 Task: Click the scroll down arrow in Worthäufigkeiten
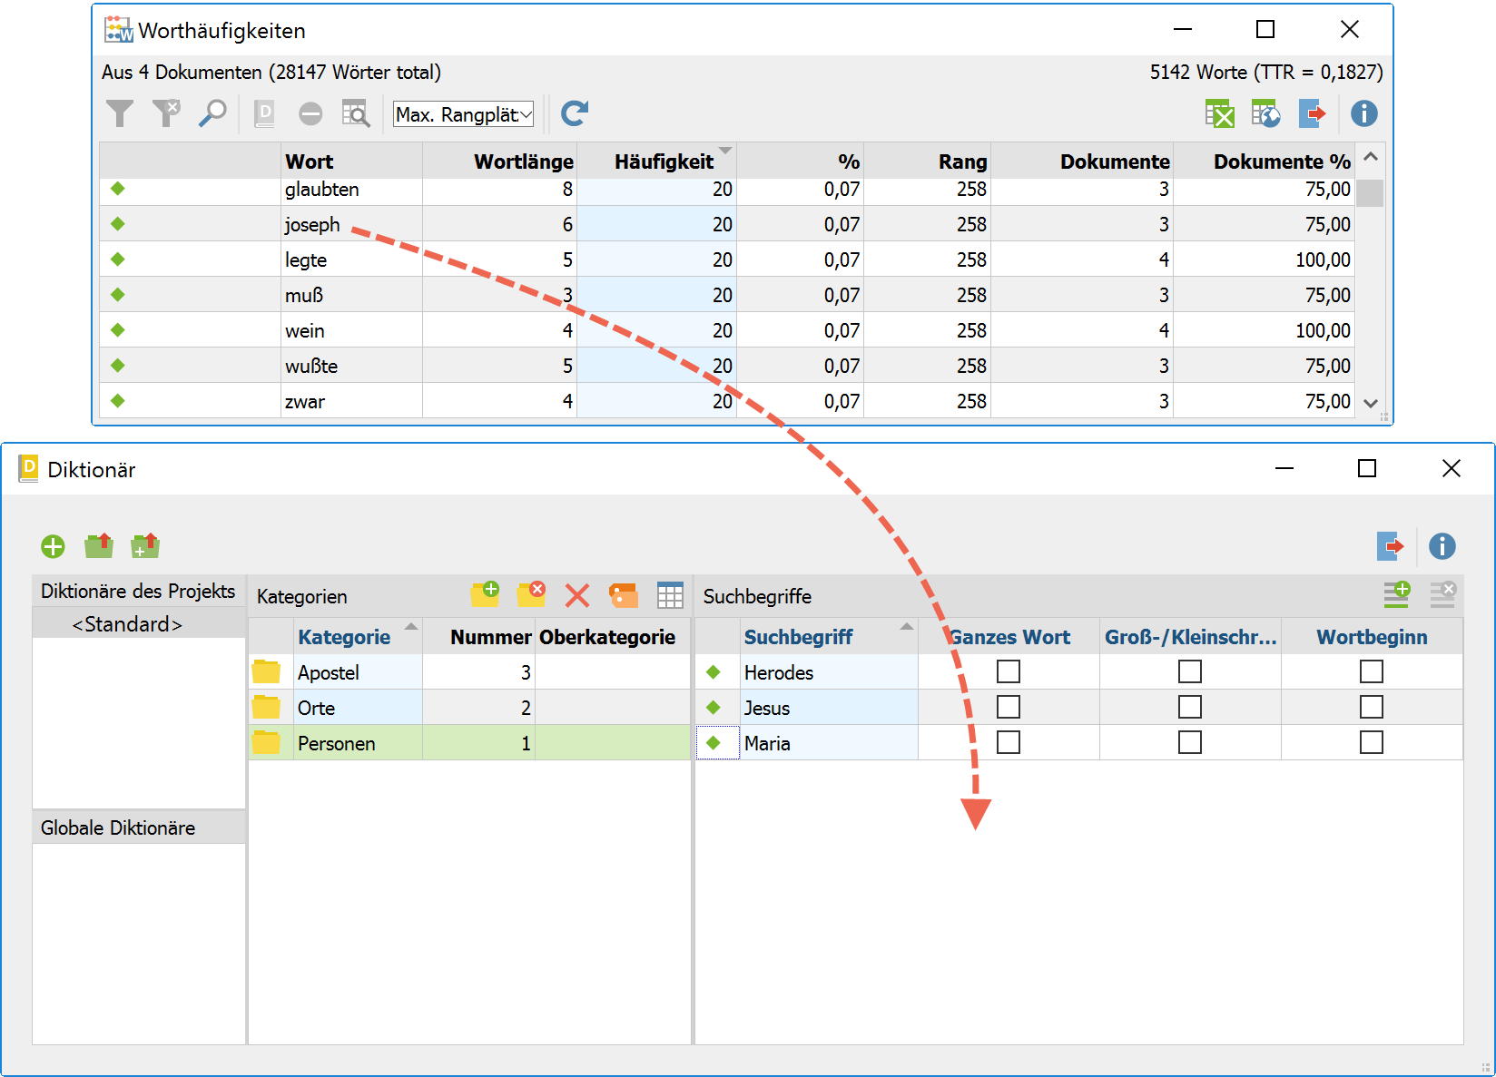[1371, 403]
